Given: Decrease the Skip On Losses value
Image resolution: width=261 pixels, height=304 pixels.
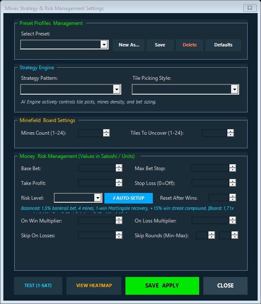Looking at the screenshot, I should [119, 237].
